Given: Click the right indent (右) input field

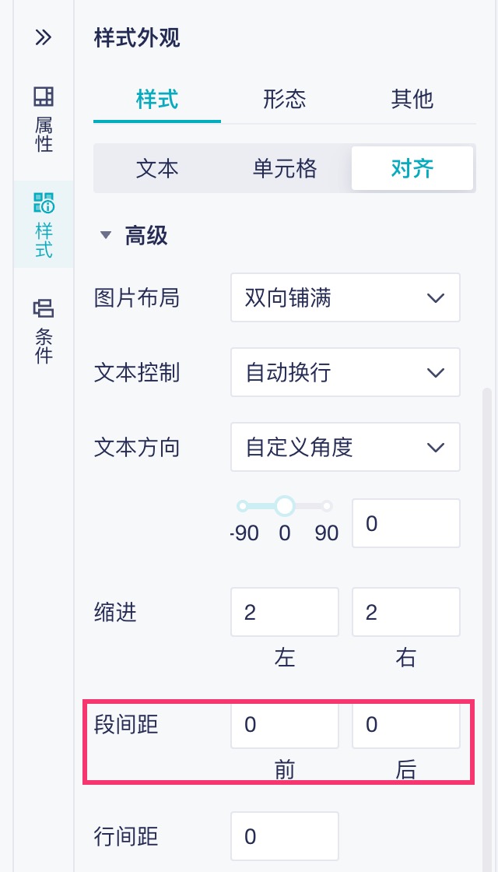Looking at the screenshot, I should point(405,612).
